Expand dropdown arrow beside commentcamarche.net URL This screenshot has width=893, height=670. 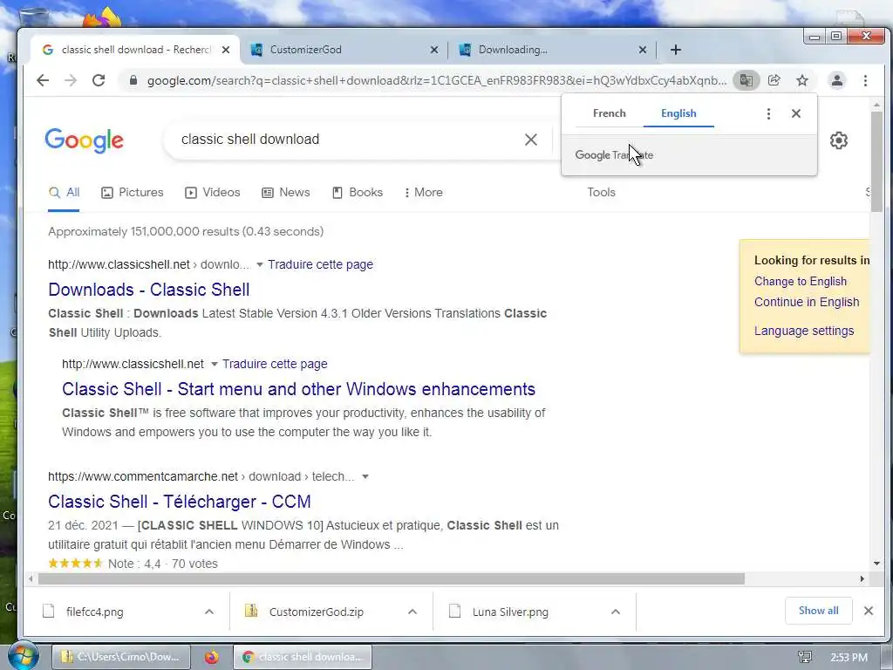pos(365,476)
